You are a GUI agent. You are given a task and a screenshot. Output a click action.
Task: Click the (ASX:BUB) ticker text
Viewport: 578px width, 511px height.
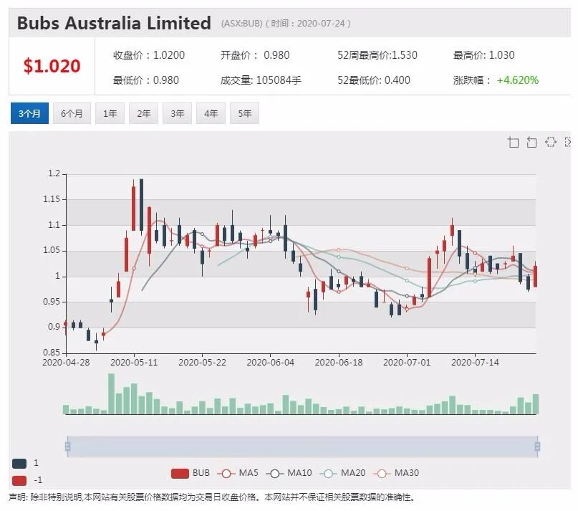pos(242,24)
